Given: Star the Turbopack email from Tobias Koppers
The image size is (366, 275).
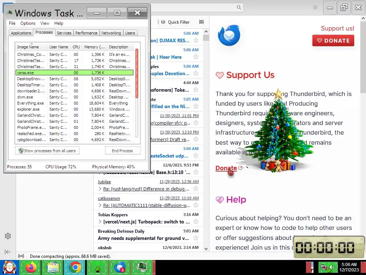Looking at the screenshot, I should [x=196, y=222].
